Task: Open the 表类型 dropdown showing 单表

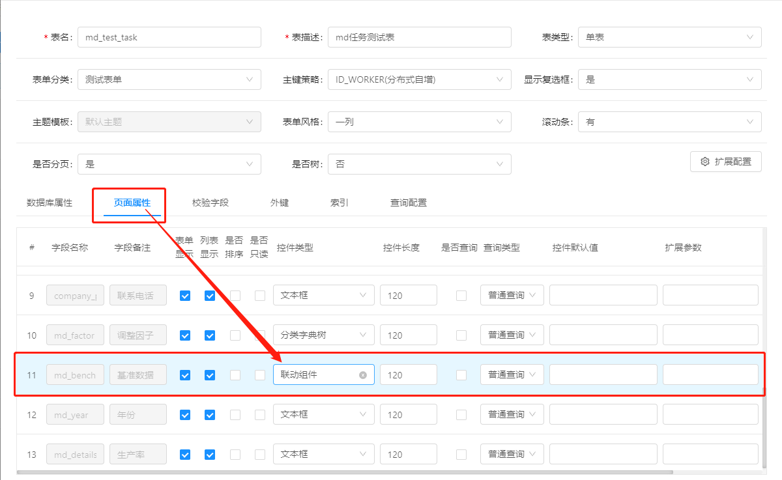Action: [669, 37]
